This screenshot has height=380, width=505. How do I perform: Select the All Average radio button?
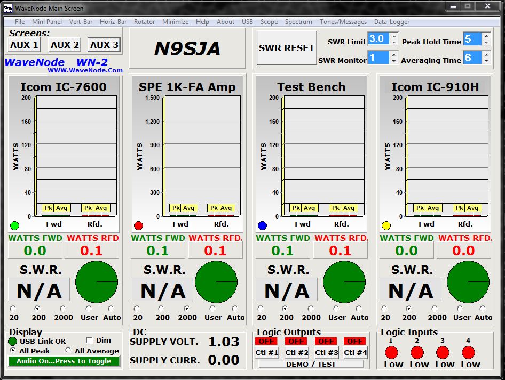68,351
